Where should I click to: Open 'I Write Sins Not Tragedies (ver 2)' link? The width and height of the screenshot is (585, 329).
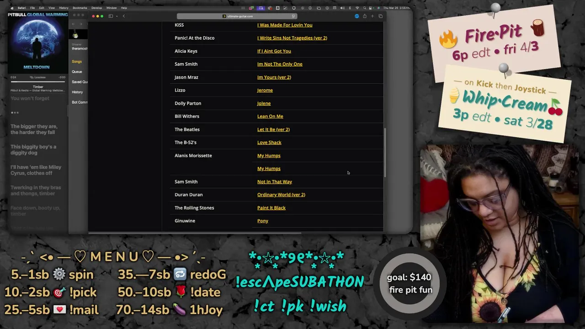[292, 38]
